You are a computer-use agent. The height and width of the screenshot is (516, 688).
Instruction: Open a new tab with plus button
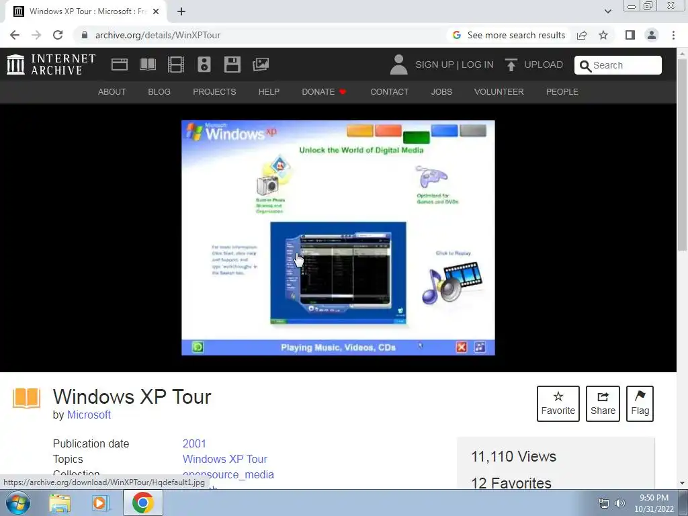coord(181,11)
